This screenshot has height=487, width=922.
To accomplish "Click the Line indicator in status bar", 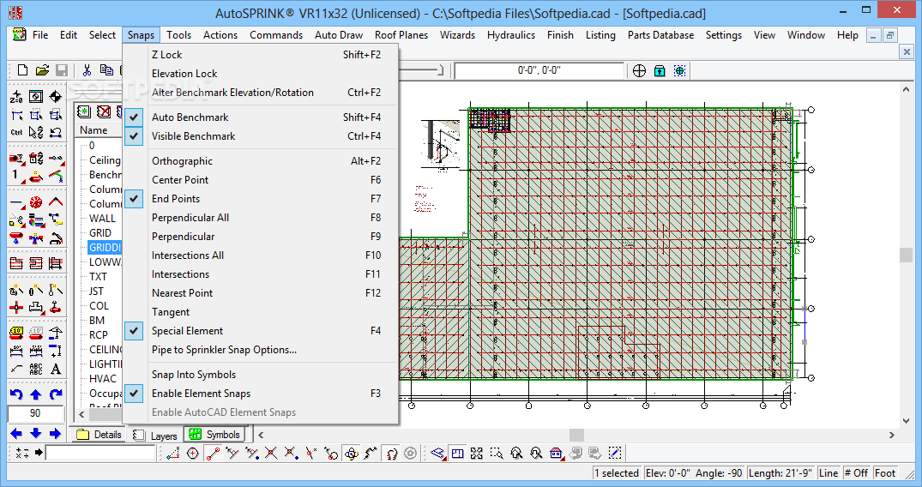I will tap(829, 473).
